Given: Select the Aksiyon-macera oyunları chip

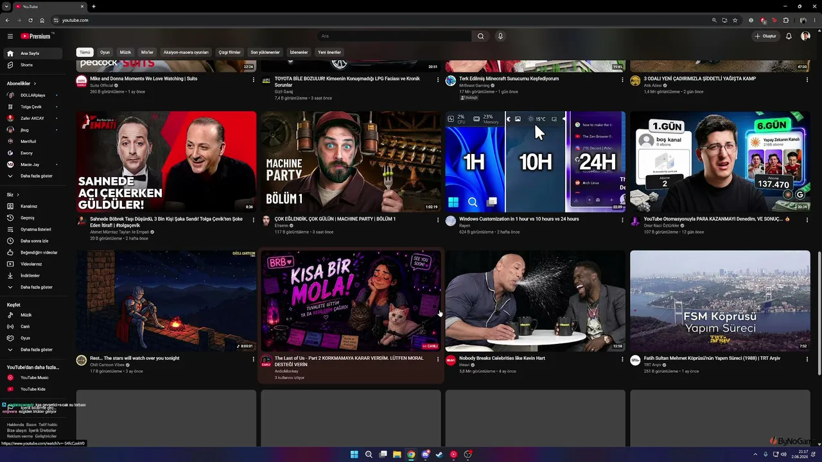Looking at the screenshot, I should pyautogui.click(x=186, y=52).
